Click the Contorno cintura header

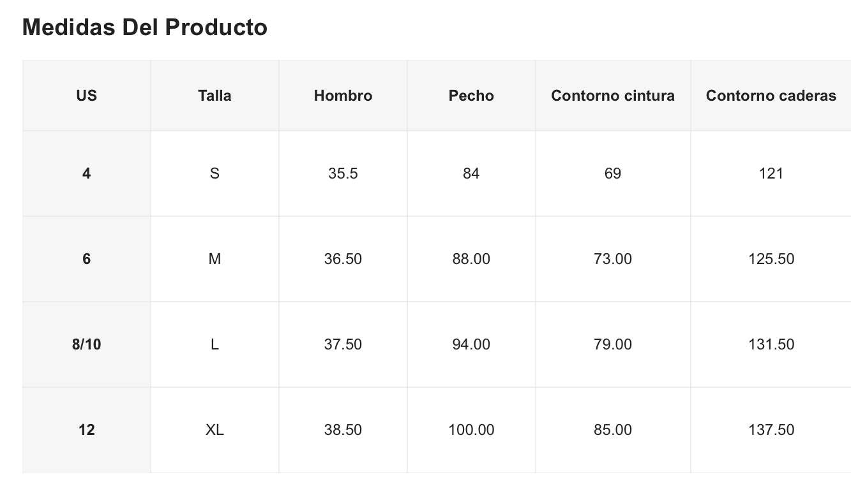click(x=613, y=96)
